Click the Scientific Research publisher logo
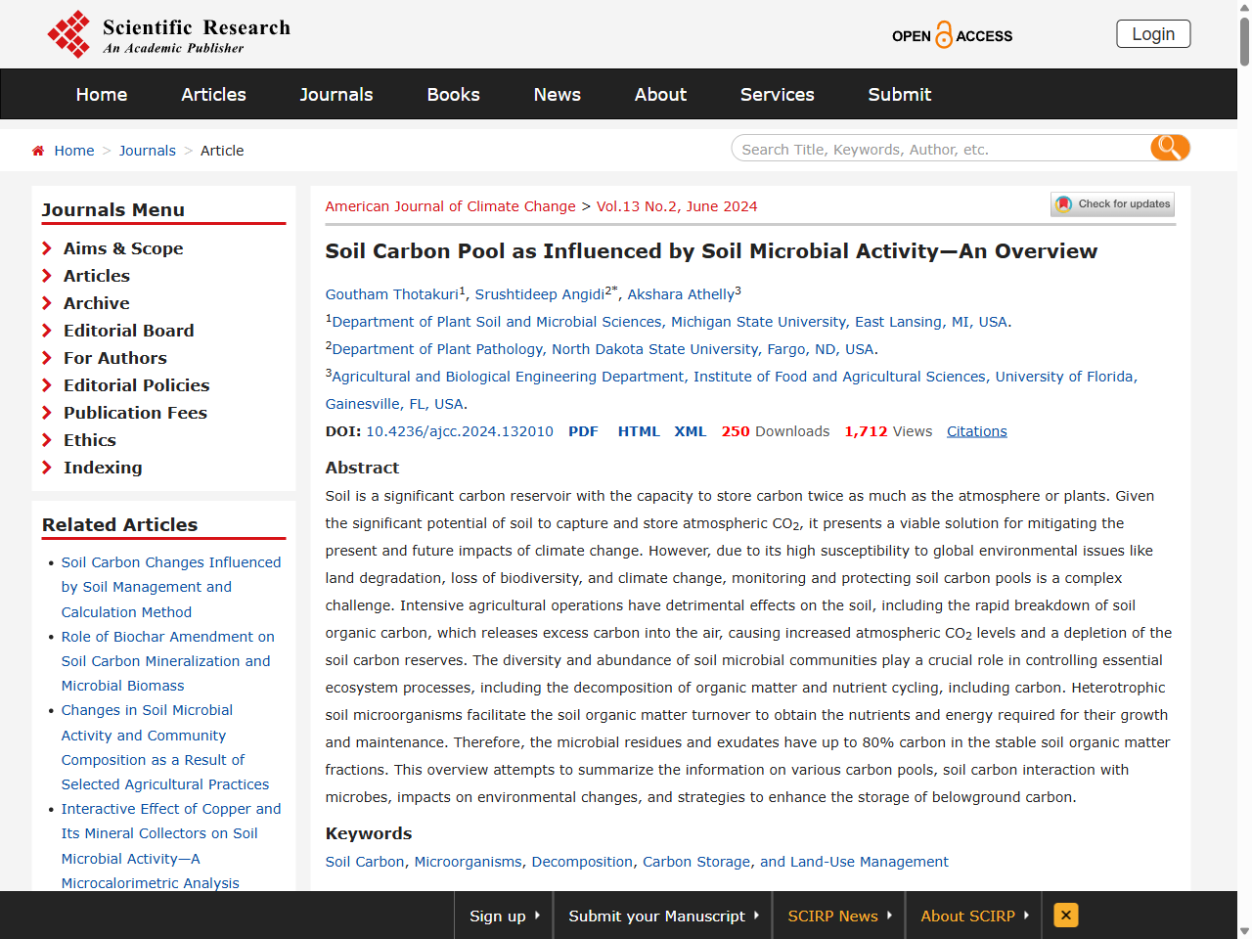1252x939 pixels. pyautogui.click(x=168, y=33)
